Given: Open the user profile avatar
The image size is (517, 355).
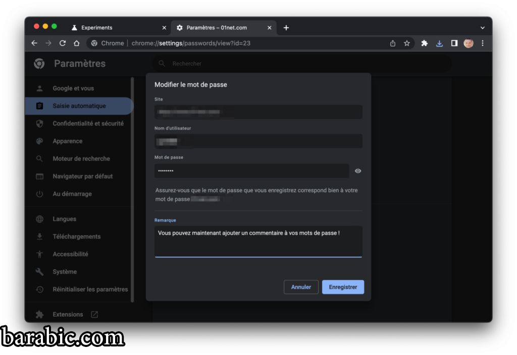Looking at the screenshot, I should (x=469, y=43).
